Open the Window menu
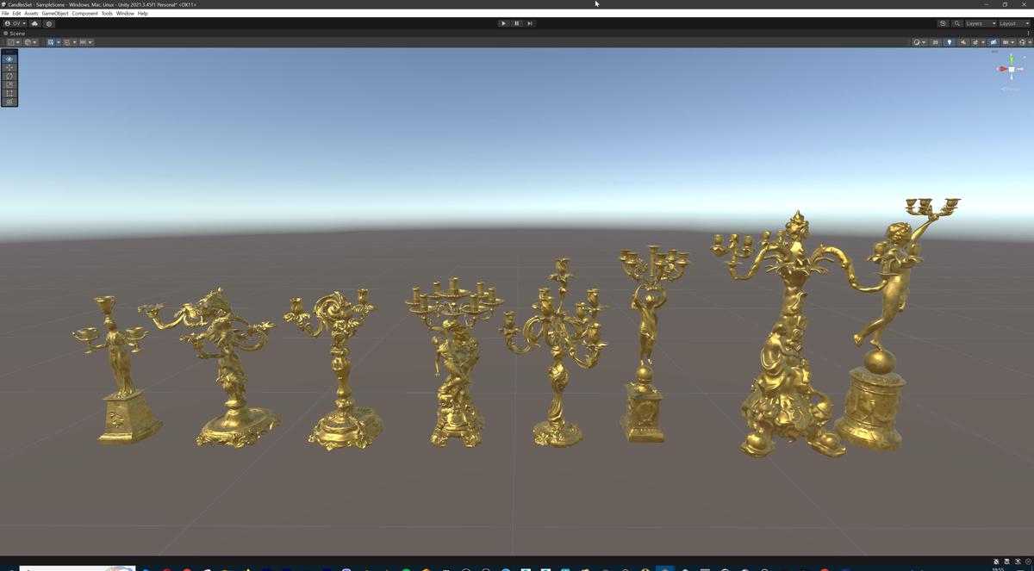The width and height of the screenshot is (1034, 571). (x=125, y=13)
